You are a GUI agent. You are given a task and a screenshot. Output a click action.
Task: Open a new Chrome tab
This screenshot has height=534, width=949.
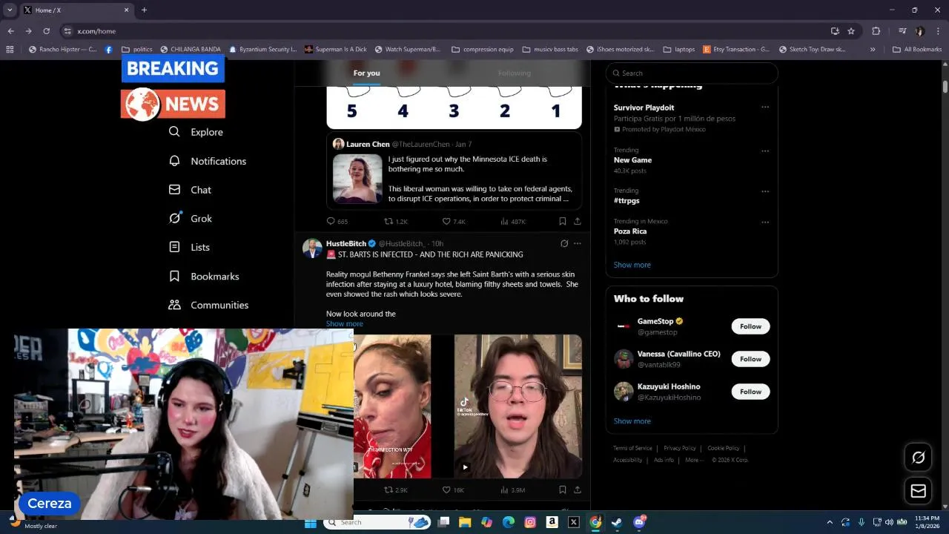[144, 10]
